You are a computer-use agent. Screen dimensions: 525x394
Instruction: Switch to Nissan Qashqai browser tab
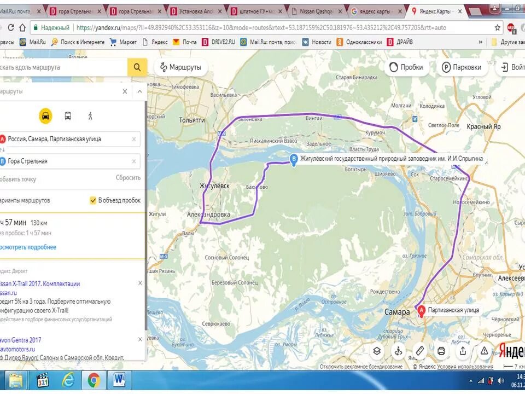pyautogui.click(x=317, y=11)
